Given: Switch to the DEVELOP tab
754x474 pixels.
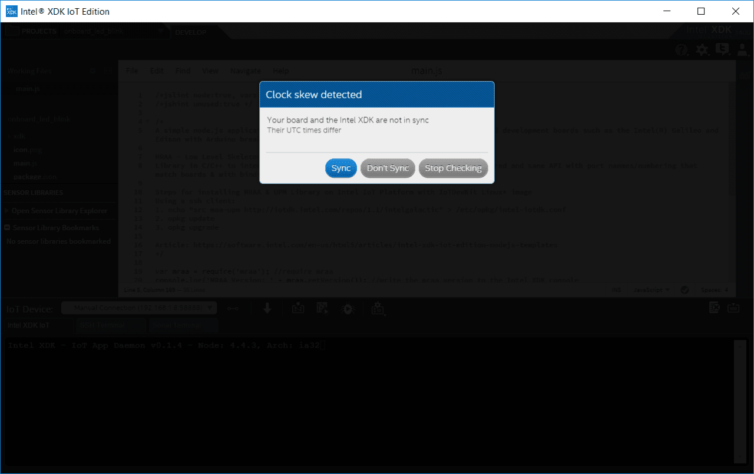Looking at the screenshot, I should pyautogui.click(x=191, y=32).
